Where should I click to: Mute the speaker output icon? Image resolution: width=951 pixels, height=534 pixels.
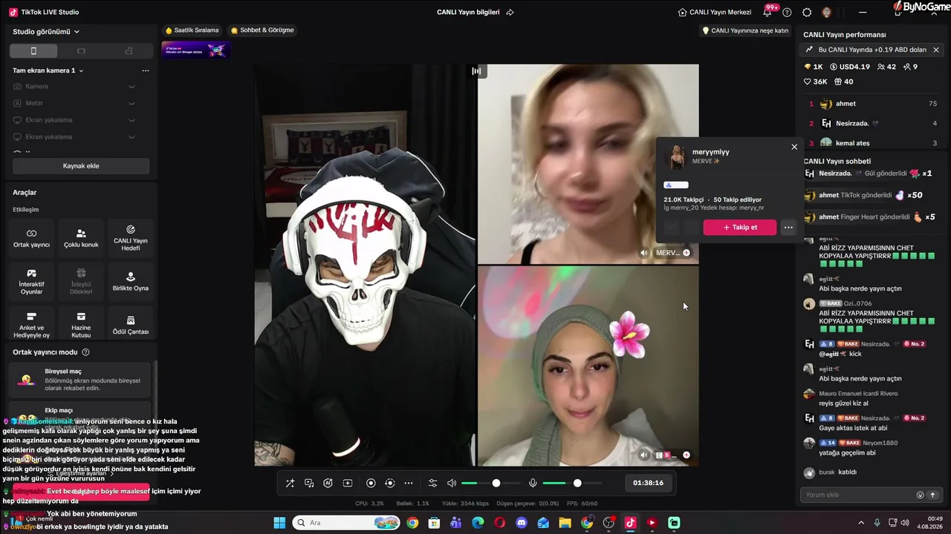point(452,483)
